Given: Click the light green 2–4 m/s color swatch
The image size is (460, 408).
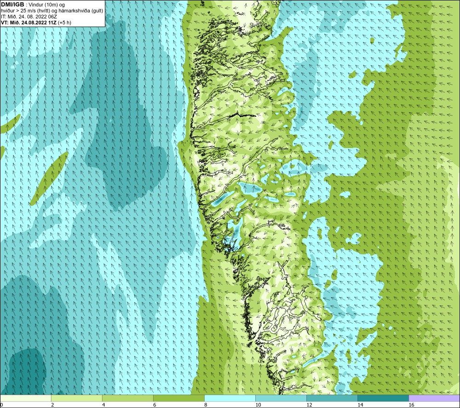Looking at the screenshot, I should [x=76, y=398].
